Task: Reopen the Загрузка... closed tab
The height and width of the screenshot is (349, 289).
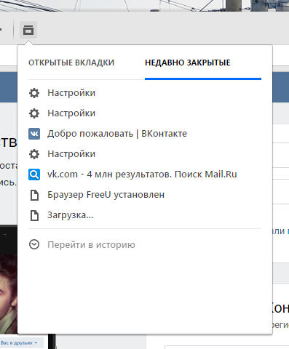Action: (71, 215)
